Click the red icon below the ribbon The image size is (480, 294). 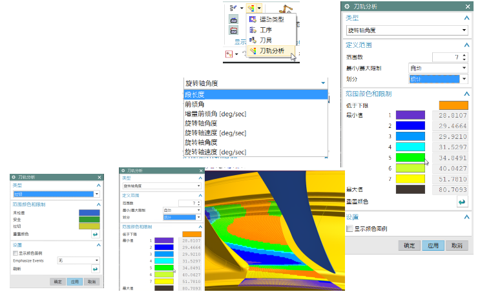point(229,54)
